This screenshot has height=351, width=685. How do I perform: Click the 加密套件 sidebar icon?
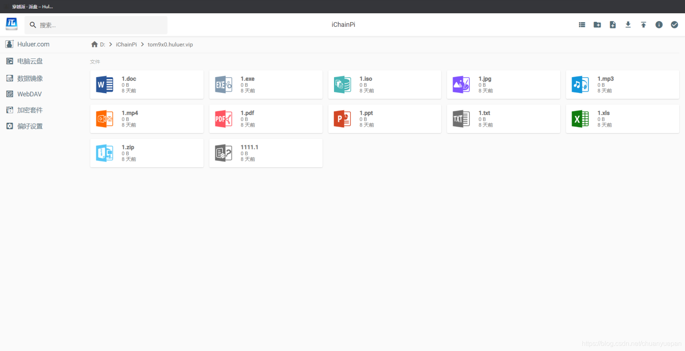coord(10,110)
